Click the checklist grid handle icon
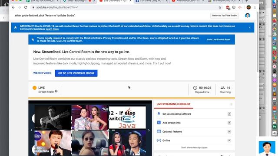The image size is (278, 156). (x=231, y=104)
